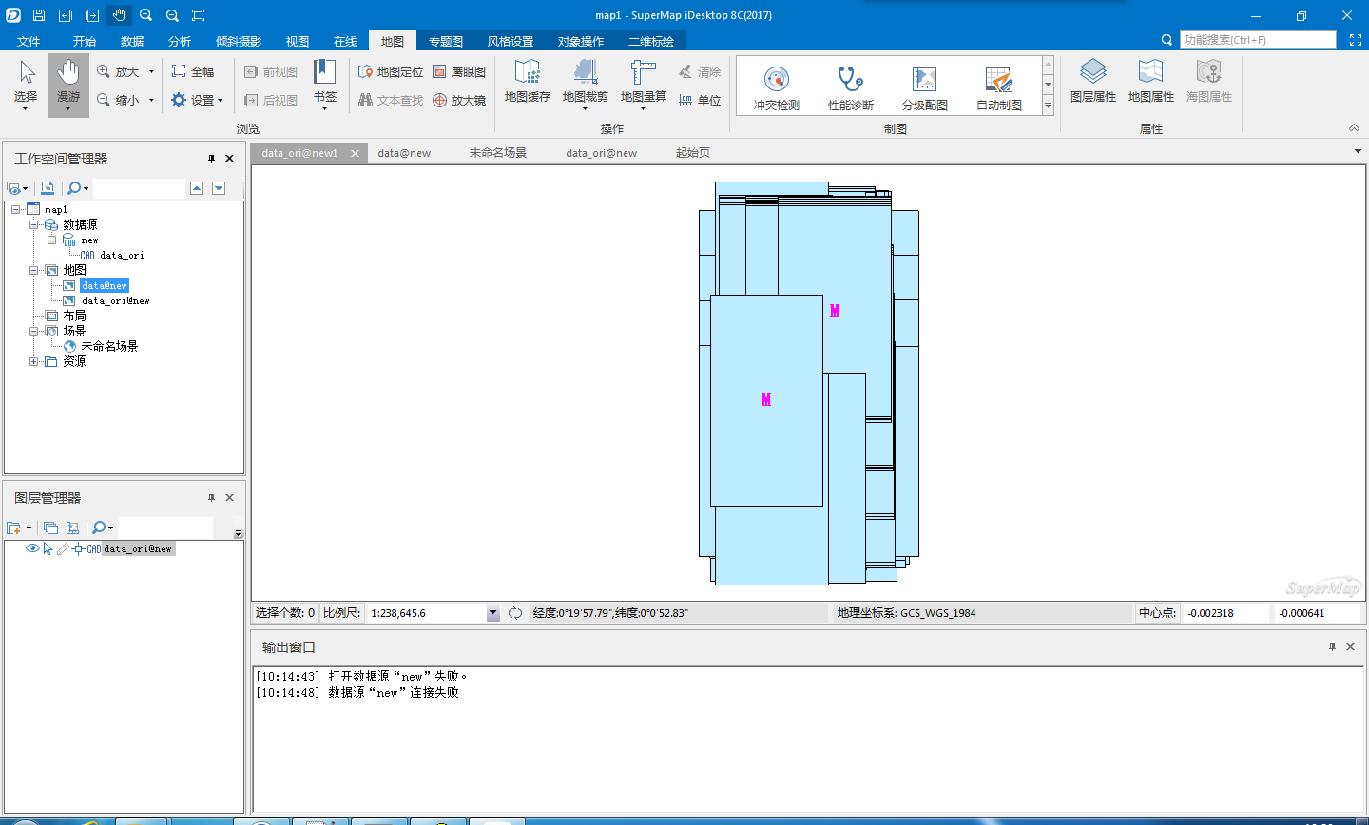This screenshot has width=1369, height=825.
Task: Click workspace manager up arrow button
Action: tap(197, 188)
